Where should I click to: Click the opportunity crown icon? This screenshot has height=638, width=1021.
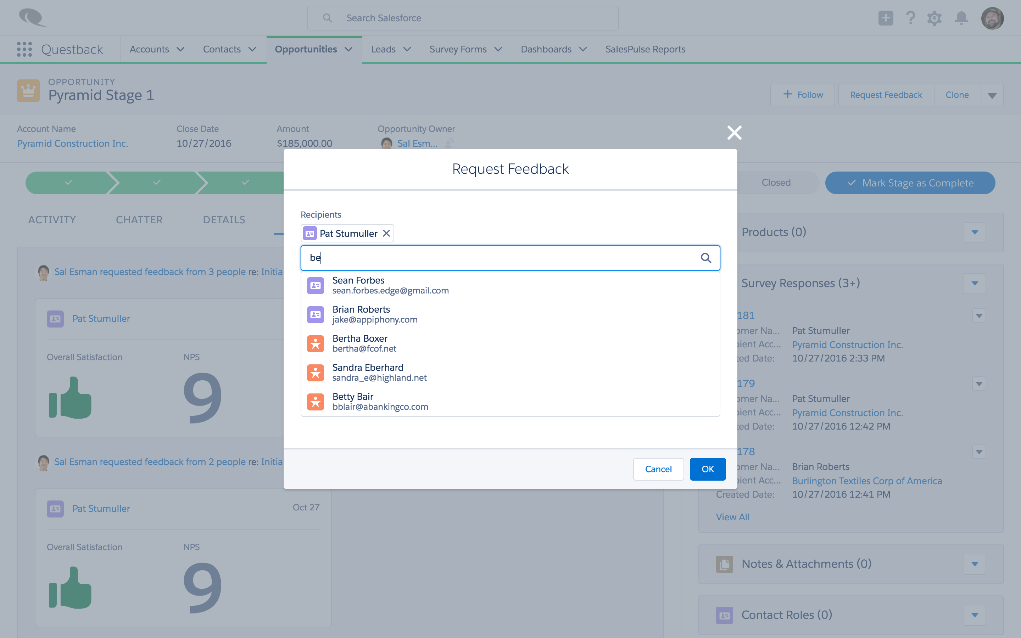(28, 90)
